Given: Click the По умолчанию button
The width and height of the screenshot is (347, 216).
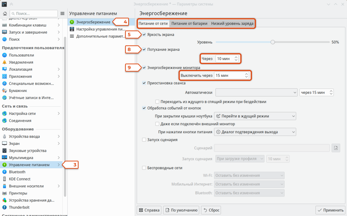Looking at the screenshot, I should (181, 210).
